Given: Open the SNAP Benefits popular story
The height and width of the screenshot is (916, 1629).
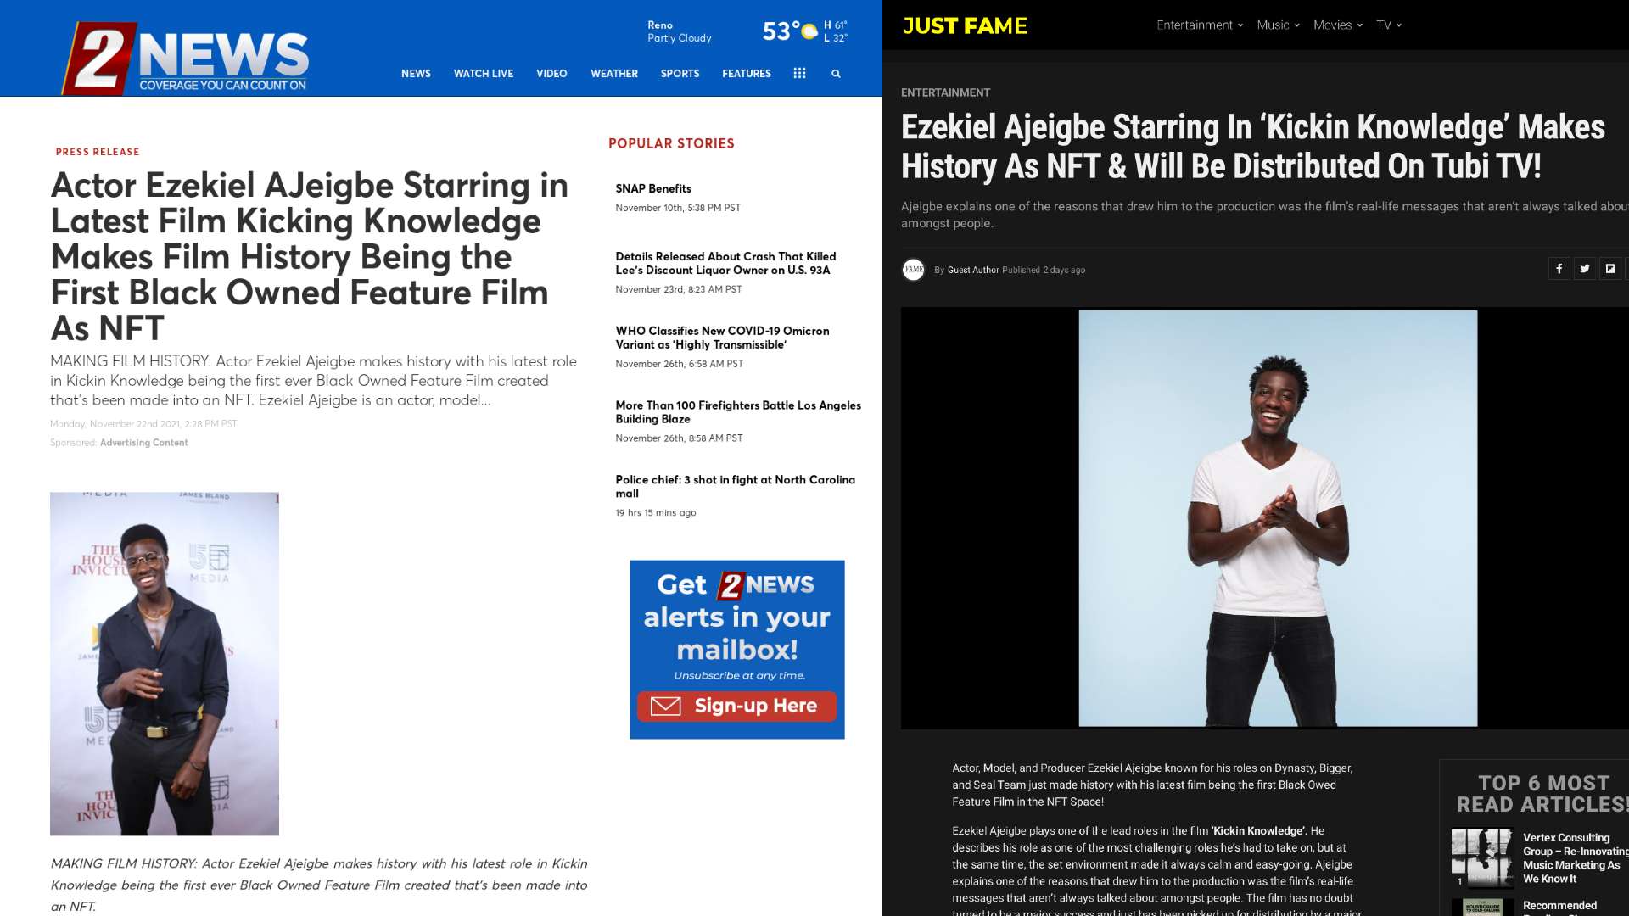Looking at the screenshot, I should (653, 188).
